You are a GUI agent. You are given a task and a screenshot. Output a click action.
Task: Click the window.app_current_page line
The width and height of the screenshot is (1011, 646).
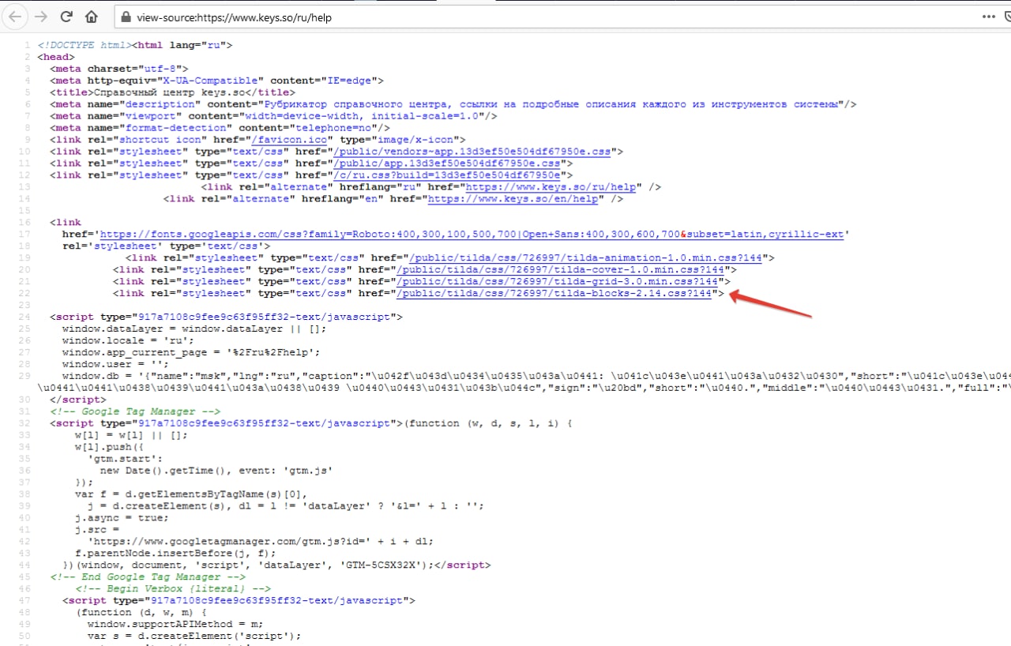(191, 352)
